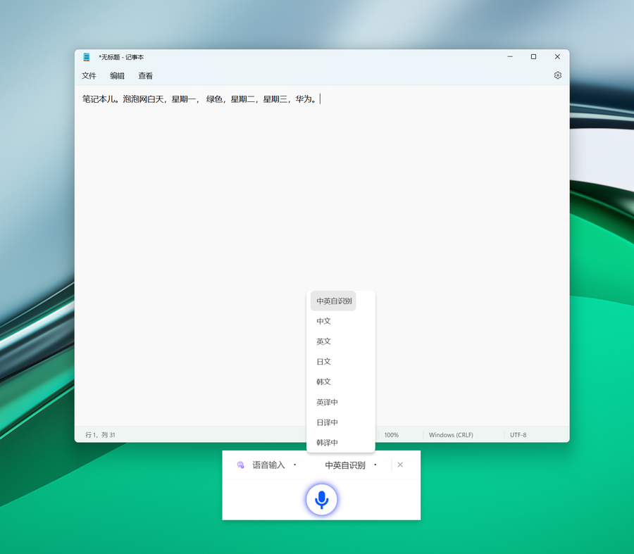Screen dimensions: 634x554
Task: Click the purple voice input icon
Action: click(x=240, y=465)
